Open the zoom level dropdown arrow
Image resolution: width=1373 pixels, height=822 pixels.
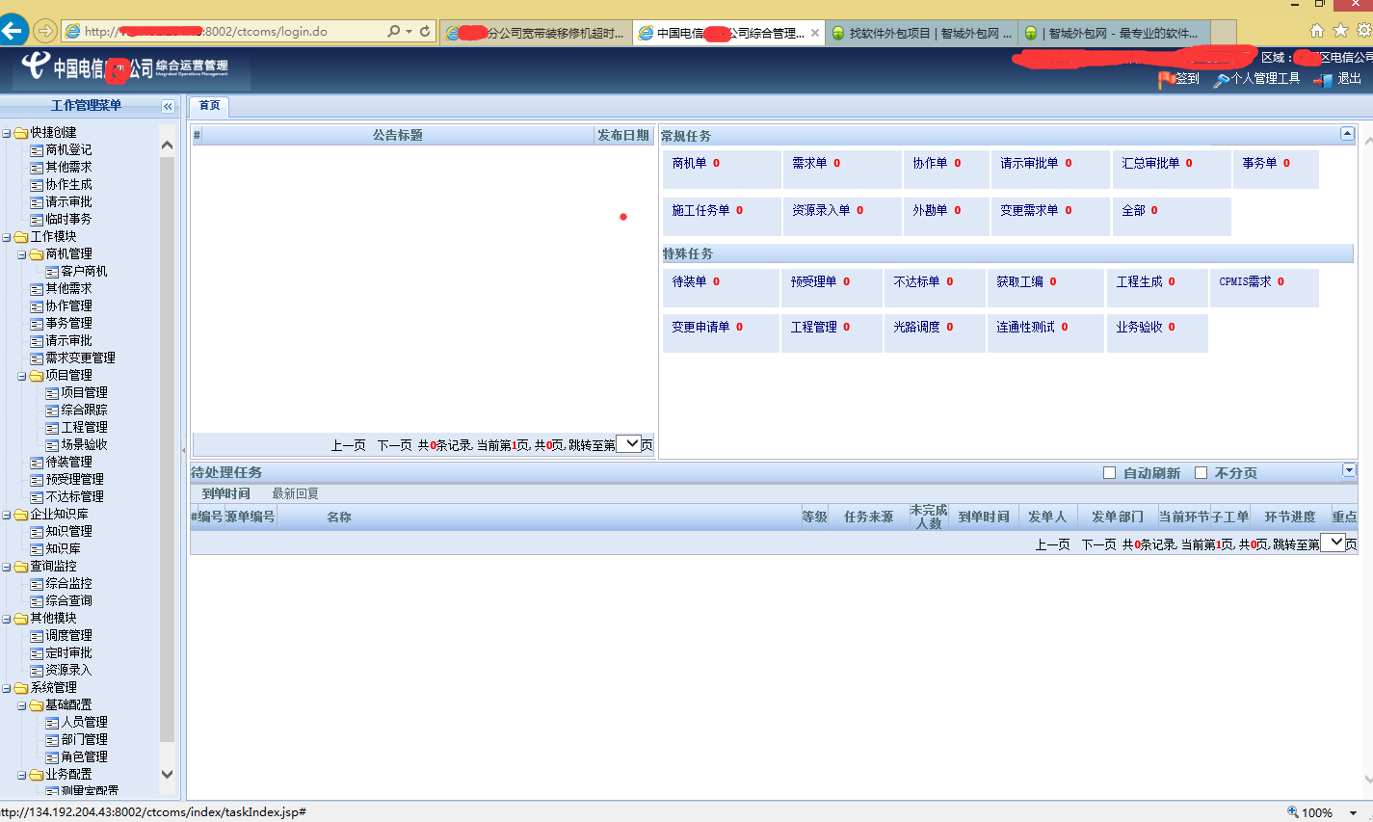(x=1353, y=813)
